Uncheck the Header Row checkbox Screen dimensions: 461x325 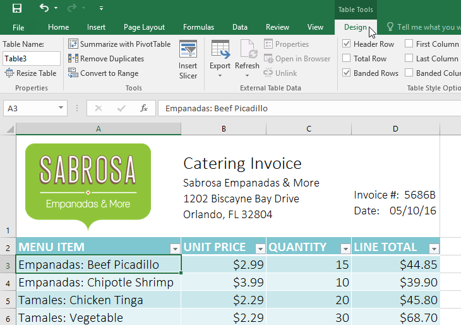[346, 44]
